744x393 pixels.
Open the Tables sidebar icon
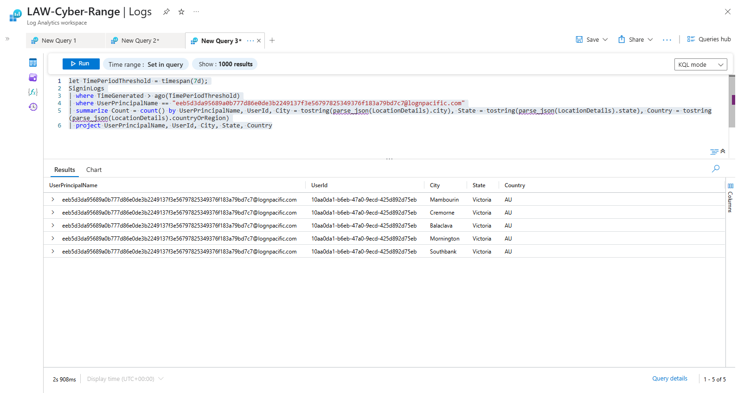33,63
